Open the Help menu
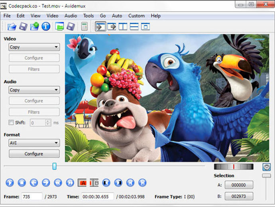275x207 pixels. [x=155, y=16]
